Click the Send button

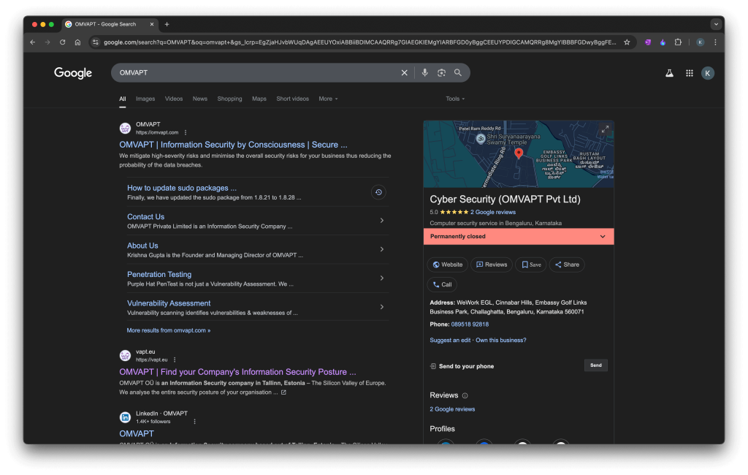(596, 365)
